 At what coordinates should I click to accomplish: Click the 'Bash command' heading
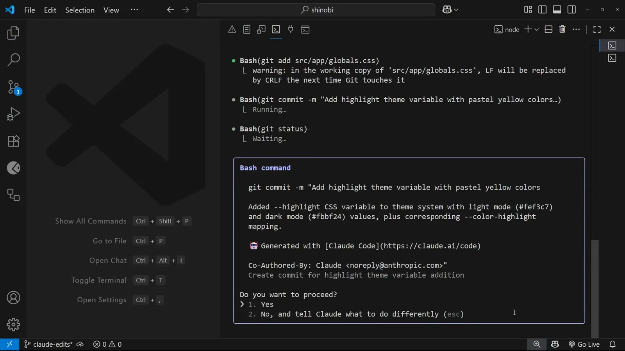point(265,168)
